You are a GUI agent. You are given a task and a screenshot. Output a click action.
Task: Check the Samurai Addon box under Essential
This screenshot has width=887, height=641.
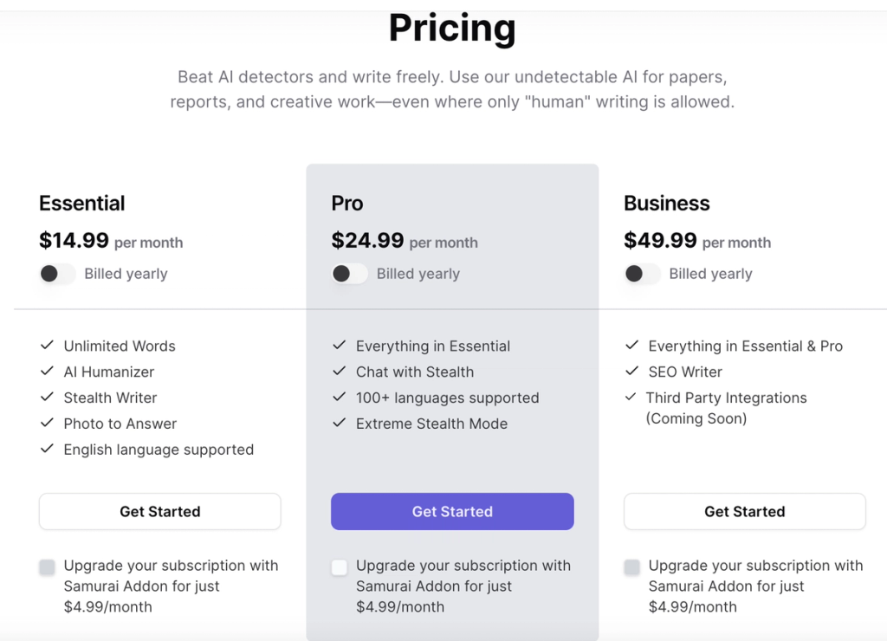pyautogui.click(x=46, y=567)
